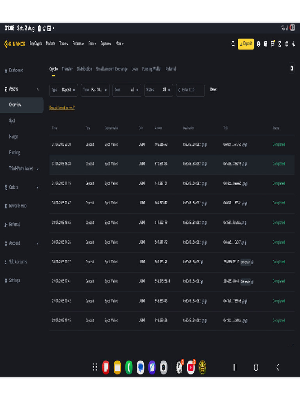Switch to the Loan tab
300x400 pixels.
(x=135, y=69)
